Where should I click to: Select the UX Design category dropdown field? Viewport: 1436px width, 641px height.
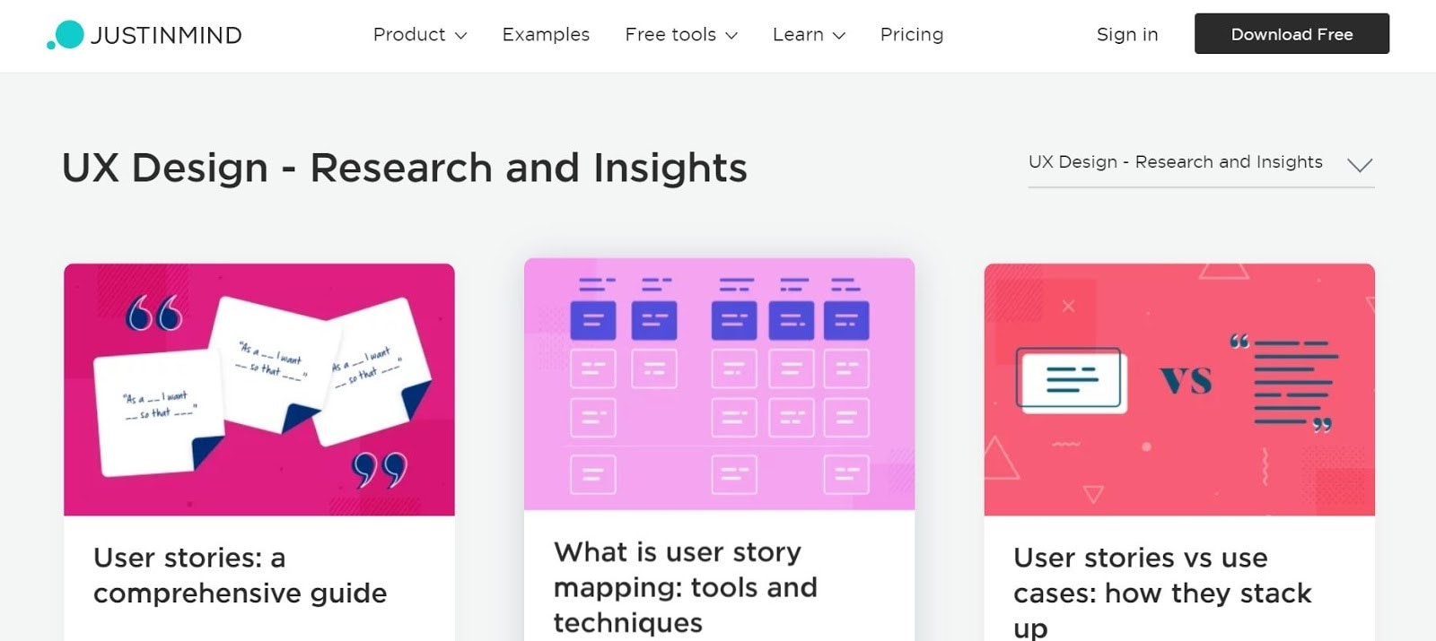point(1175,162)
